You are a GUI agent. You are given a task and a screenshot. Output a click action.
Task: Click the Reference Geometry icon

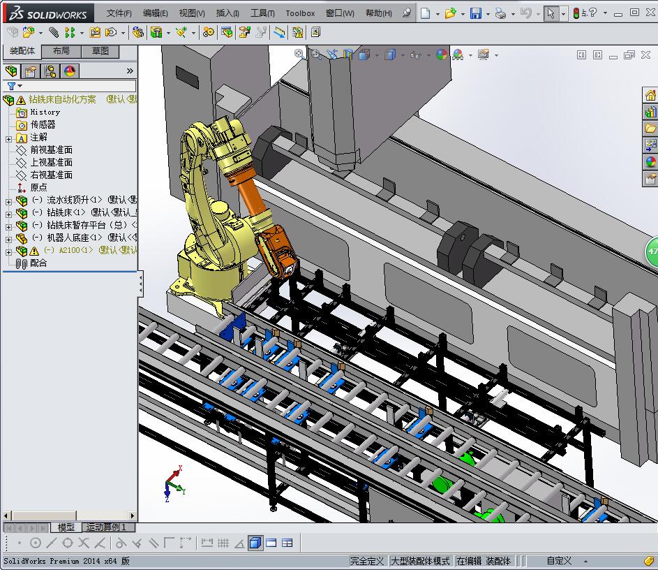(x=181, y=32)
